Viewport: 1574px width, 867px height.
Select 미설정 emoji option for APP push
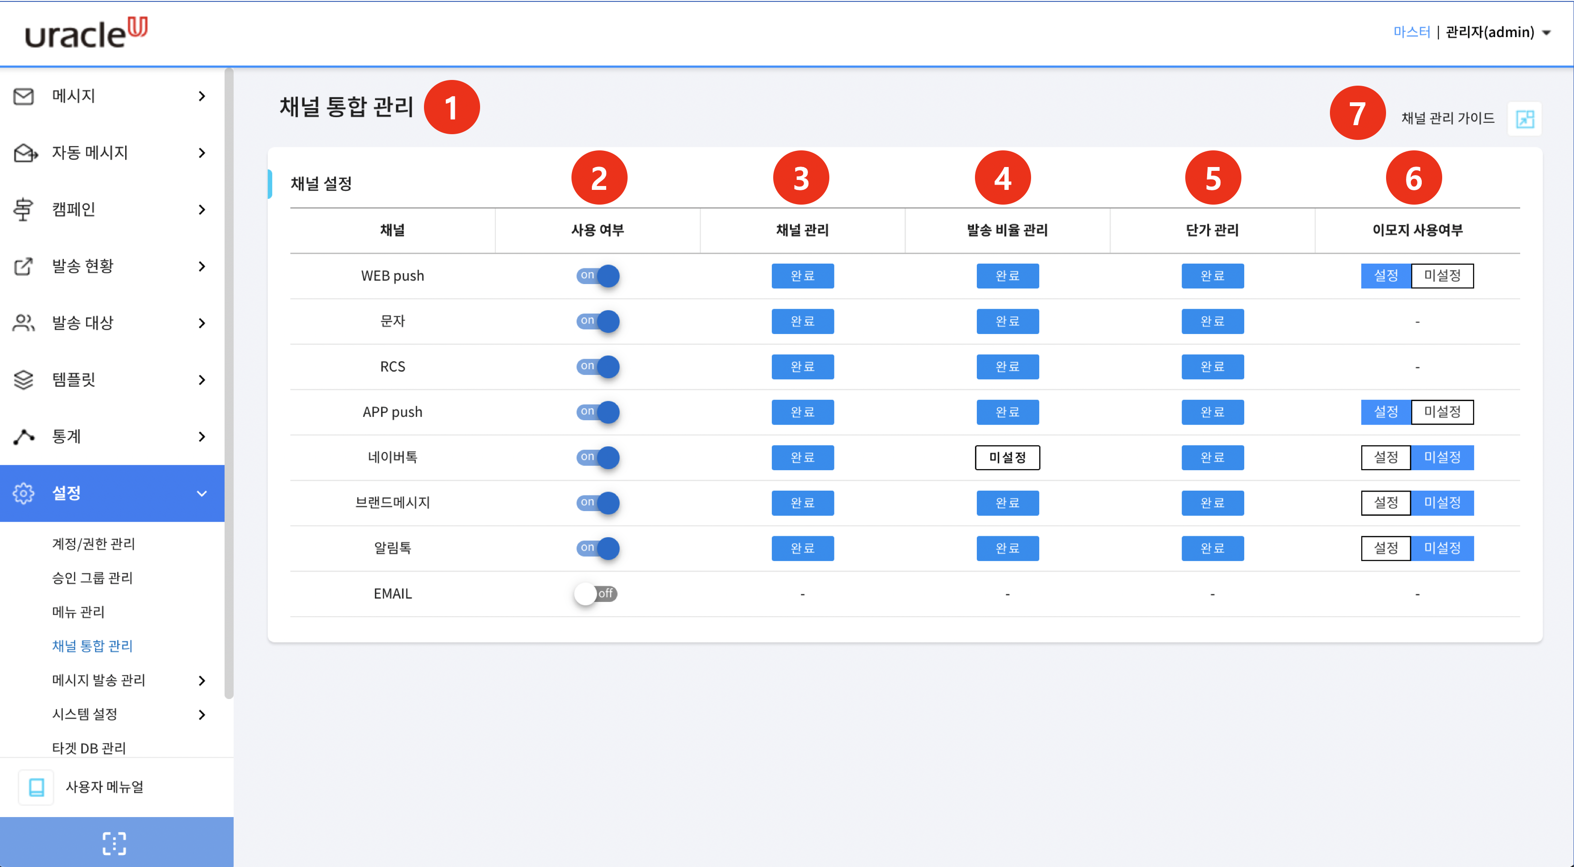click(1442, 412)
